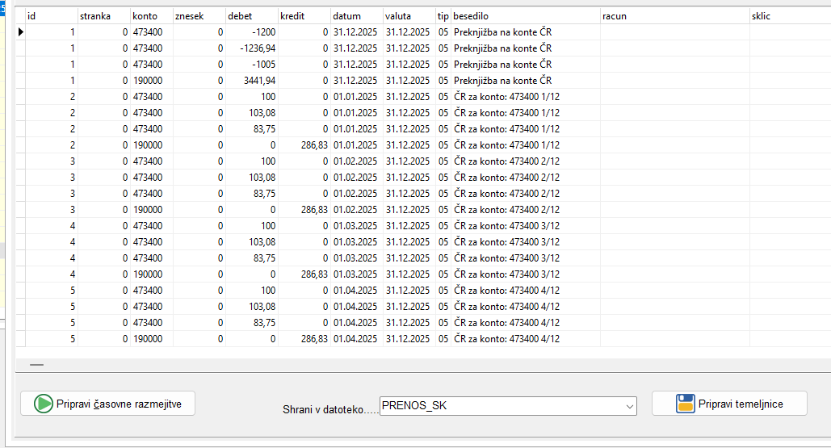The height and width of the screenshot is (448, 831).
Task: Click the save disk icon on Pripravi temeljnice
Action: point(686,404)
